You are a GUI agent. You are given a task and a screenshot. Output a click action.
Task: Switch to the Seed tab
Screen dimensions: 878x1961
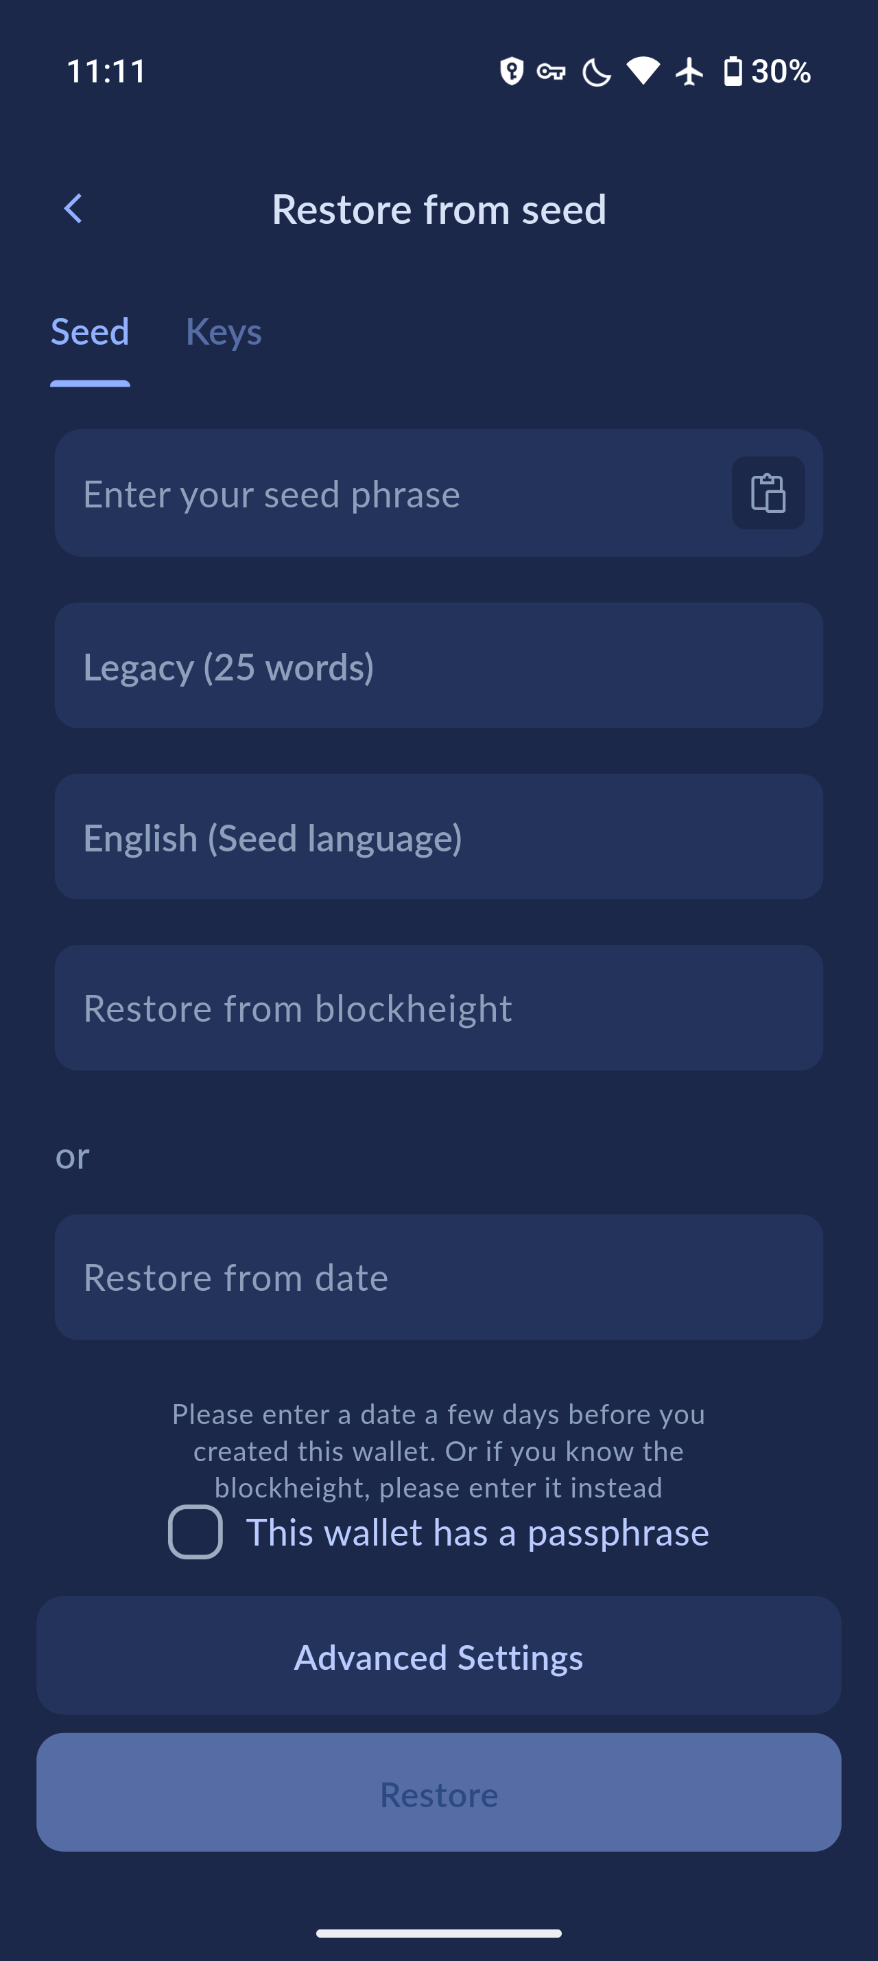click(x=90, y=332)
